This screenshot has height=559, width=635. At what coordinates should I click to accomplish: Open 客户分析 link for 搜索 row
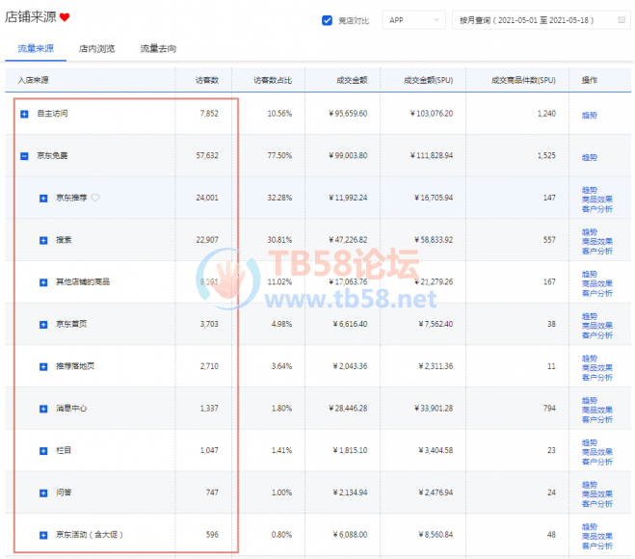[596, 252]
